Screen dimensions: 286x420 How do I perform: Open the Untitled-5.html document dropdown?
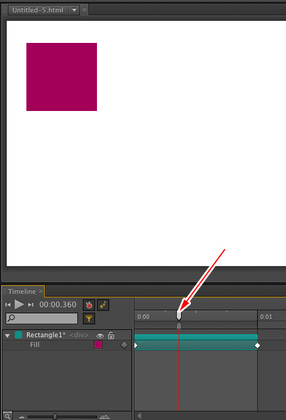coord(74,10)
